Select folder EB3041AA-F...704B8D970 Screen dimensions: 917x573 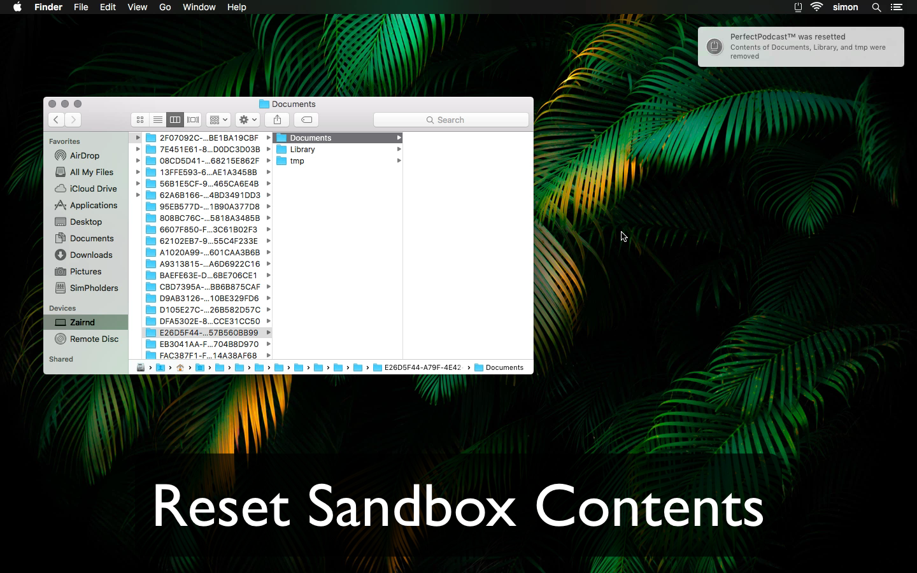pos(207,344)
